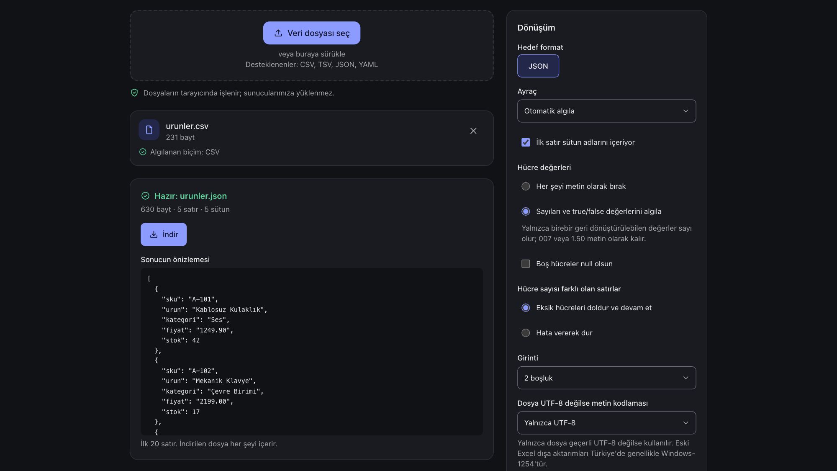Click inside the JSON preview code area
This screenshot has width=837, height=471.
[x=312, y=352]
